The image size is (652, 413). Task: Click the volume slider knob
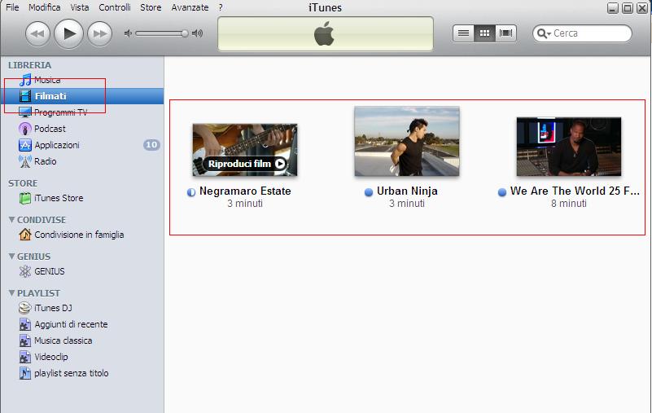pos(185,33)
